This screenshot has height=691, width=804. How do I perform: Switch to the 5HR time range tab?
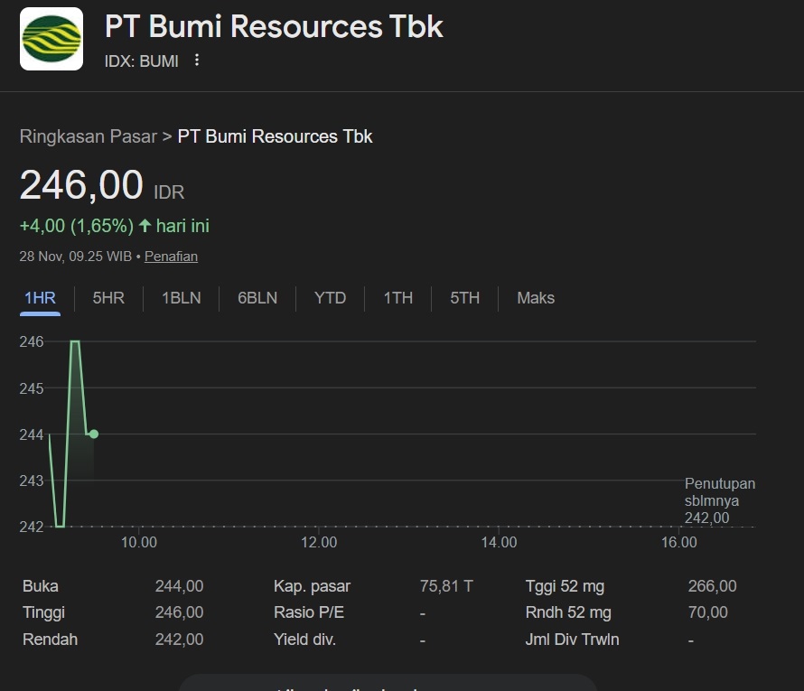click(108, 298)
